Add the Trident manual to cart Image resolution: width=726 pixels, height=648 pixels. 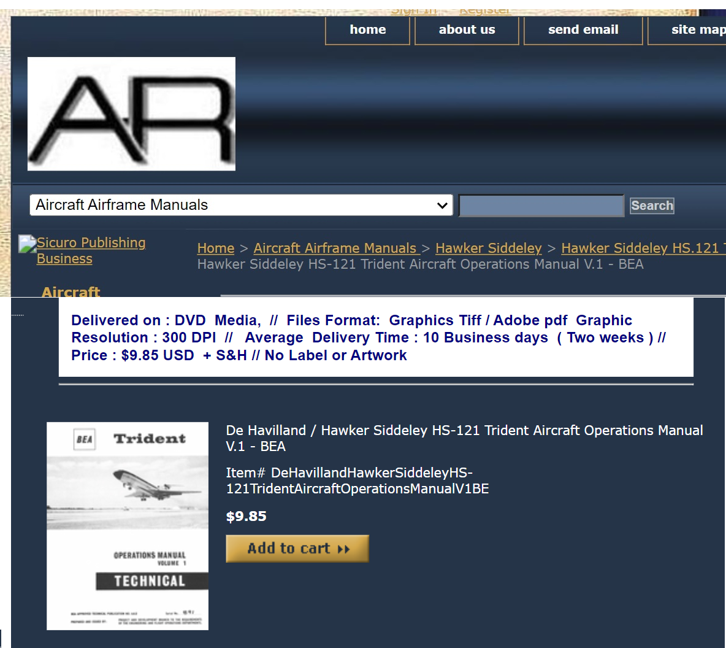[x=297, y=549]
